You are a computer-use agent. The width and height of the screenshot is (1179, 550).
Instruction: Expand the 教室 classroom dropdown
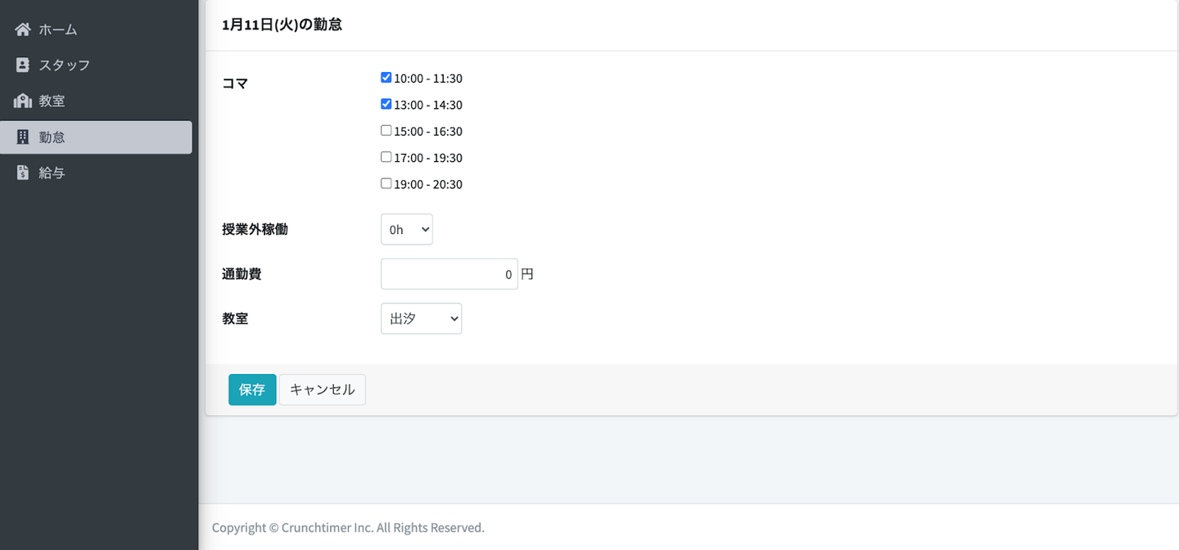pos(421,319)
